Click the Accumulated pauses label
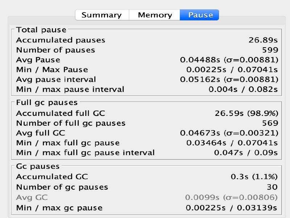Viewport: 290px width, 218px height. [x=61, y=40]
